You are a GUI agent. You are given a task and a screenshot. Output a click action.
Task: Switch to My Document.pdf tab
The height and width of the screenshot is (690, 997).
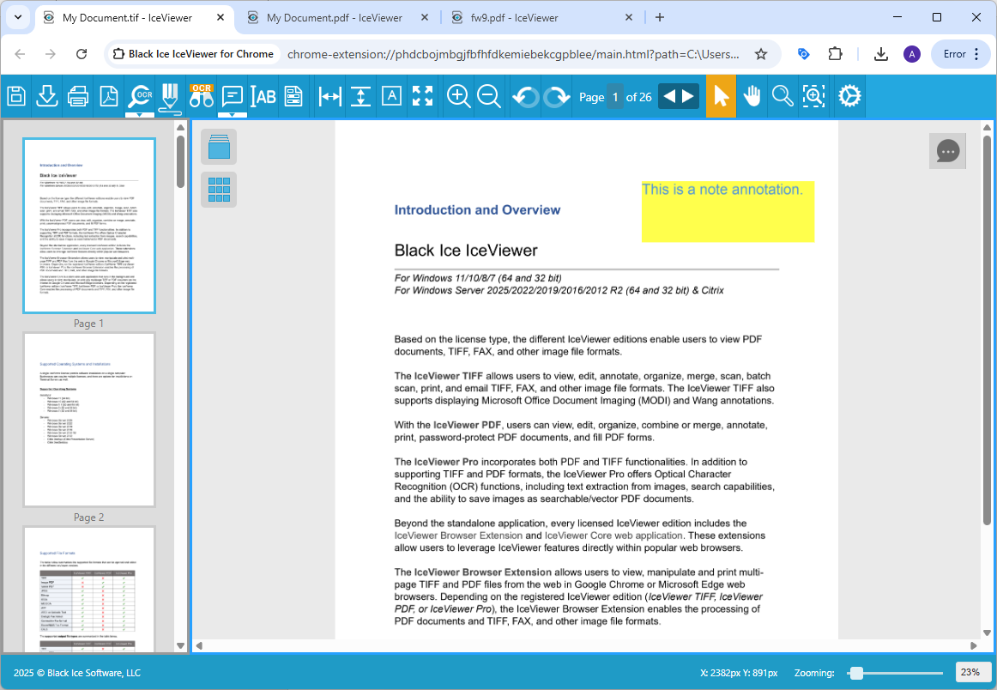click(335, 18)
